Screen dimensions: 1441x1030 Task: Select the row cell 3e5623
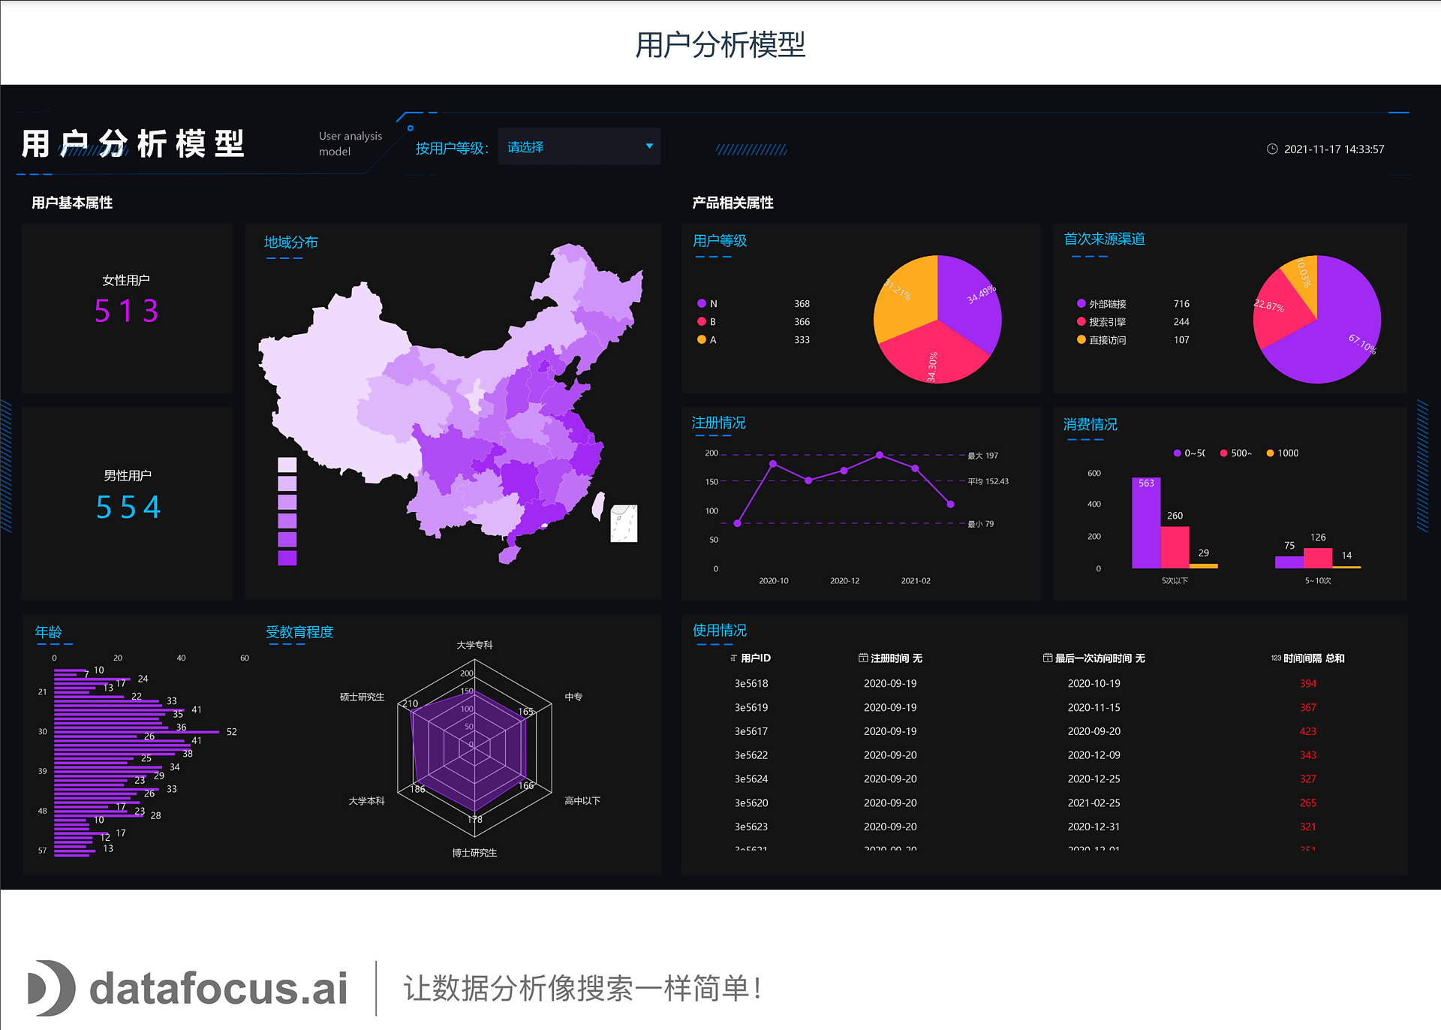[x=751, y=827]
